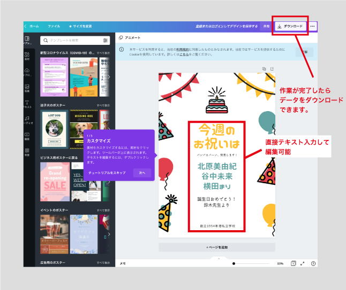Click the add page icon above canvas
This screenshot has height=290, width=346.
[272, 69]
